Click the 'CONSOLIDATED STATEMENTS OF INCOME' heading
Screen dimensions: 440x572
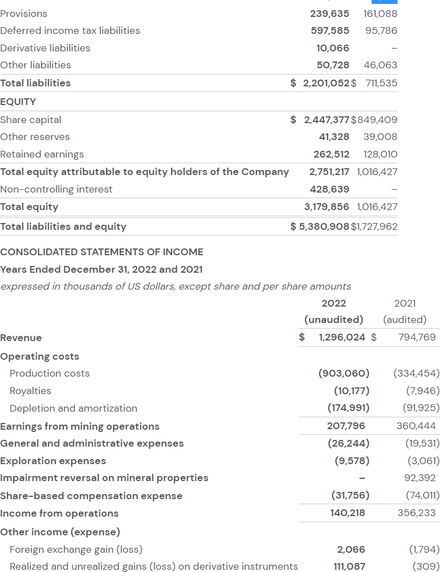point(102,252)
